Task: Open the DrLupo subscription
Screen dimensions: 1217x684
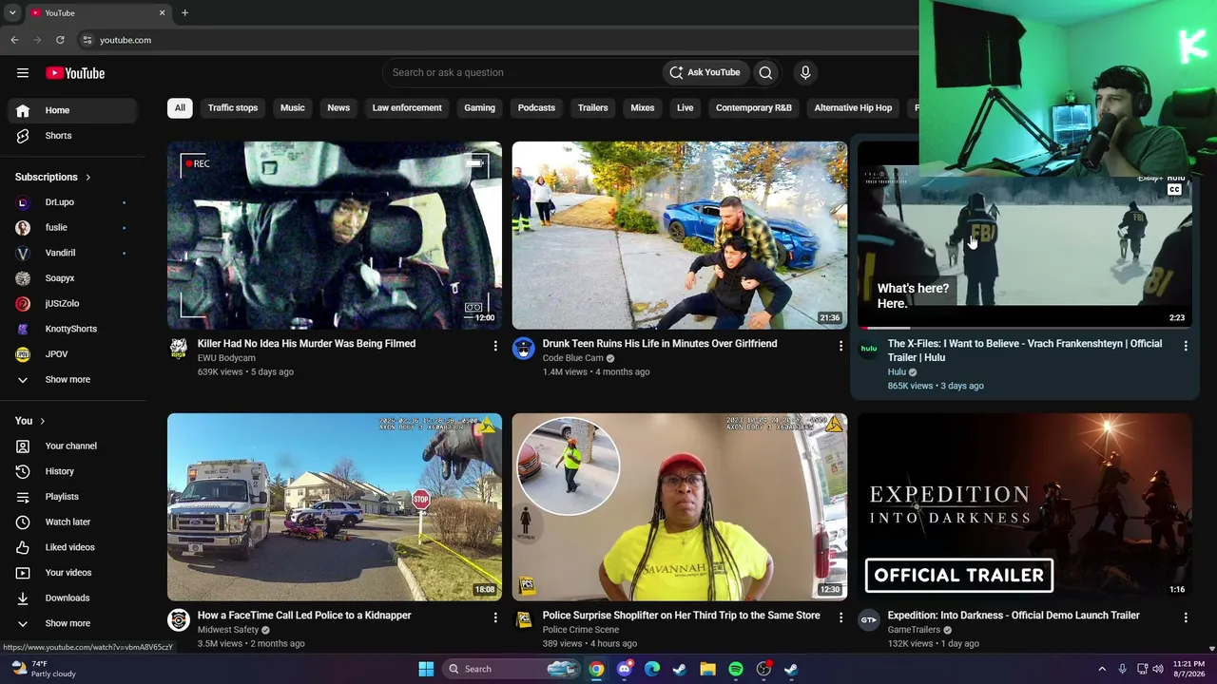Action: pyautogui.click(x=73, y=202)
